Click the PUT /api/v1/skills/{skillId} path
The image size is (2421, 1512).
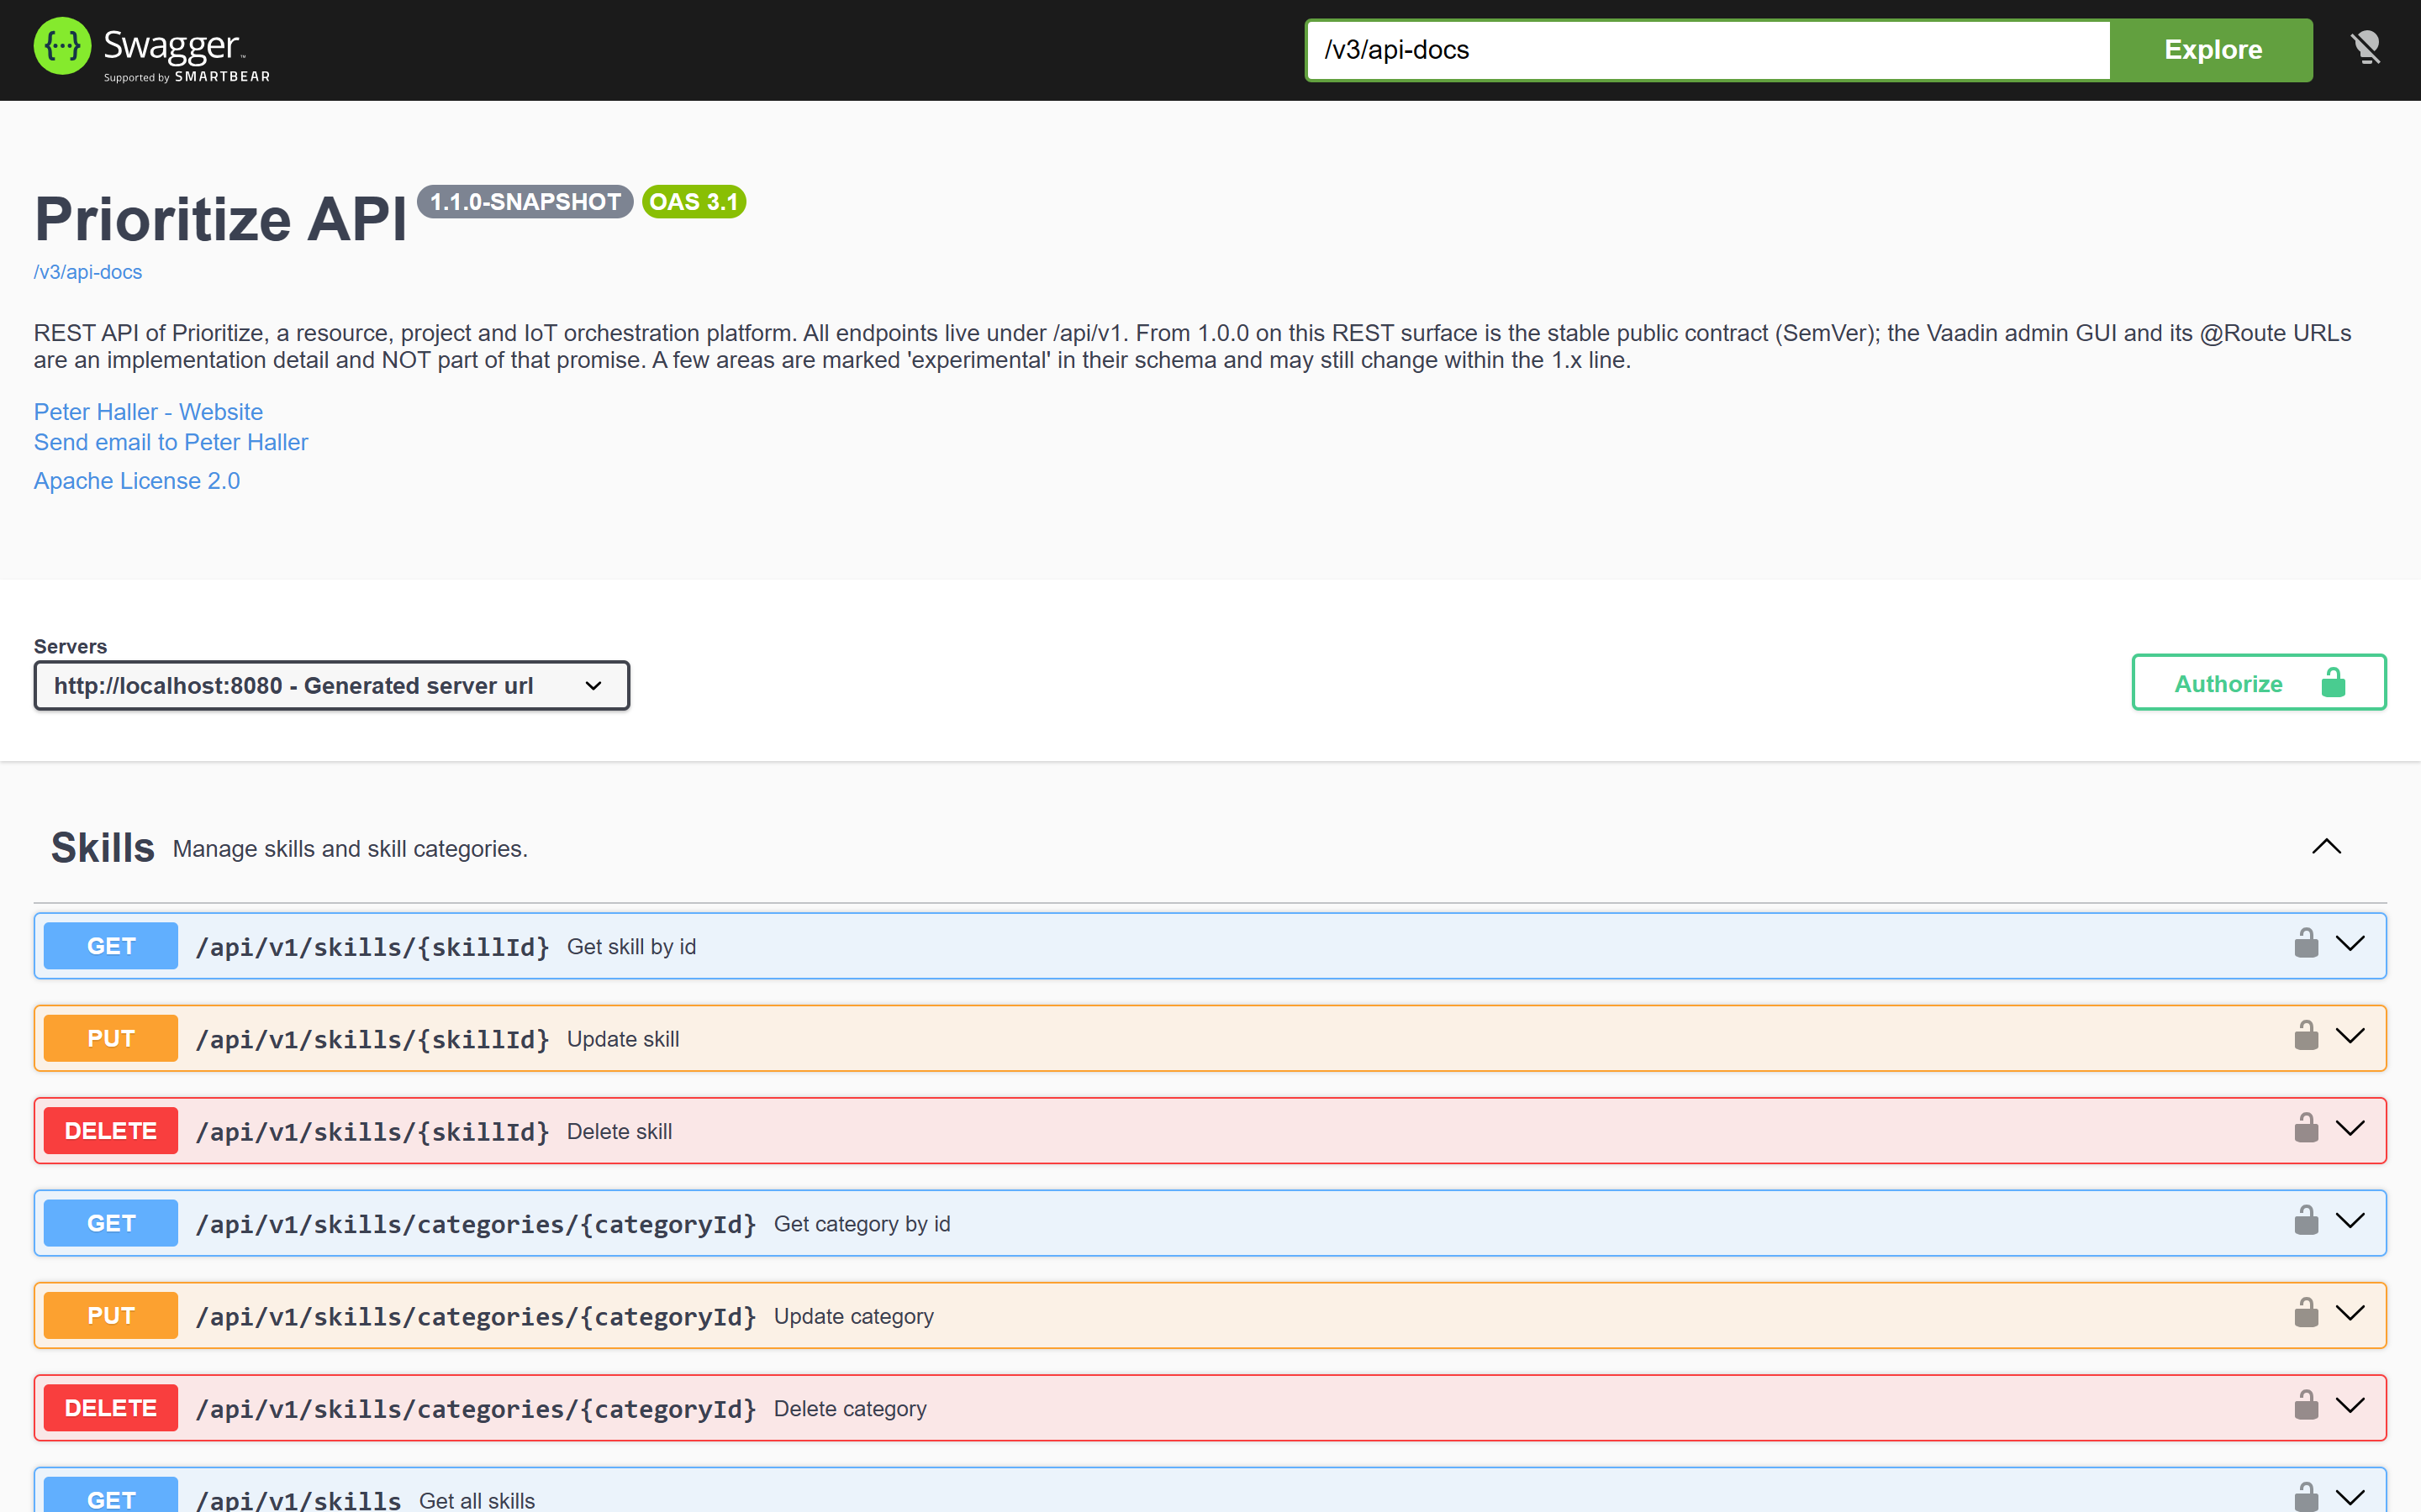click(x=372, y=1039)
